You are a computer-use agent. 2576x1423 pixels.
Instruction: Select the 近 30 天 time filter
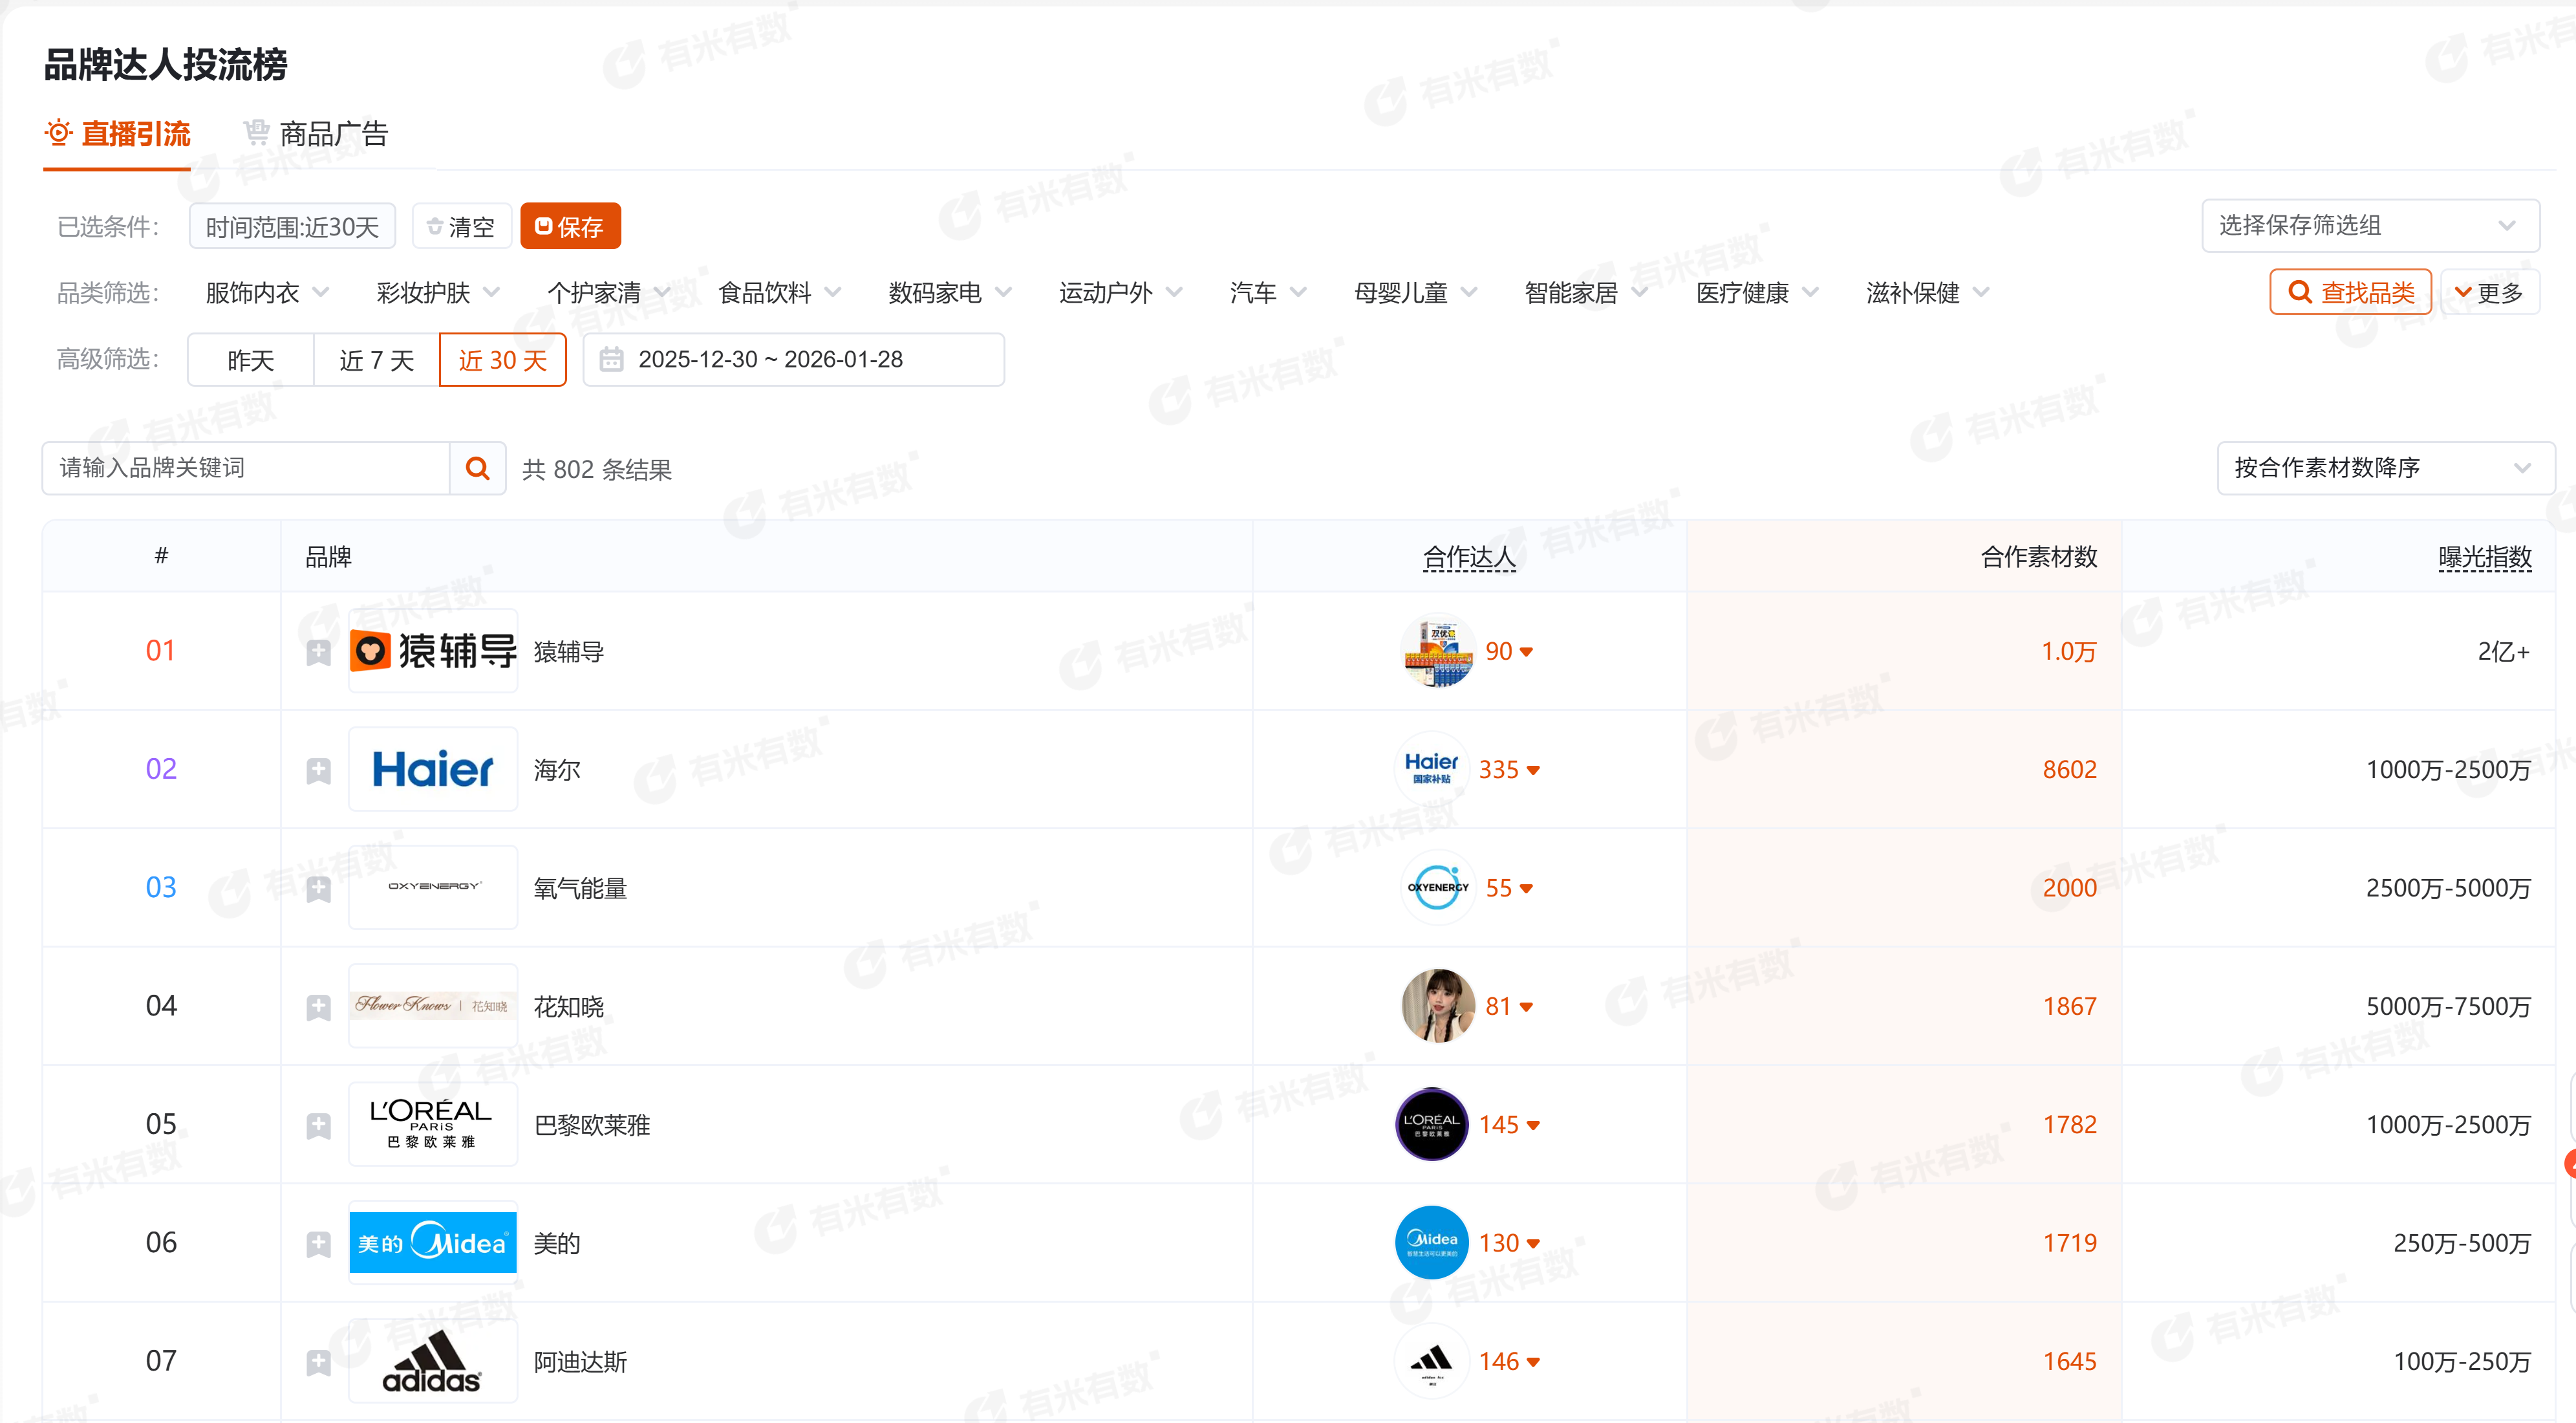[x=502, y=360]
